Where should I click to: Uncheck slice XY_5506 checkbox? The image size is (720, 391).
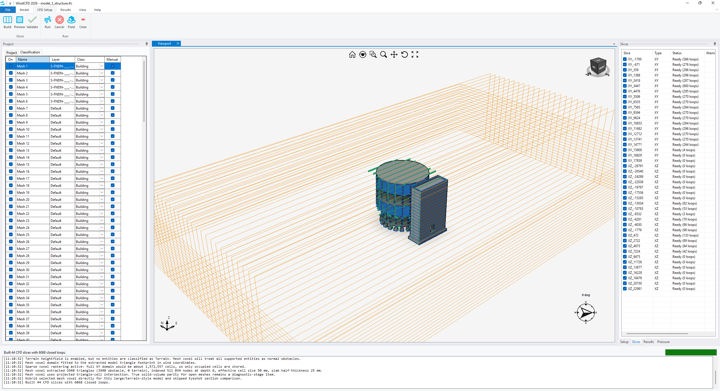pyautogui.click(x=625, y=97)
